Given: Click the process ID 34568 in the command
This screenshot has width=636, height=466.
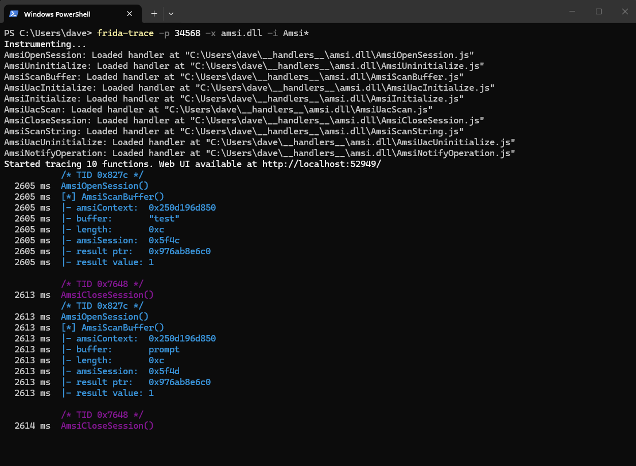Looking at the screenshot, I should [x=187, y=33].
